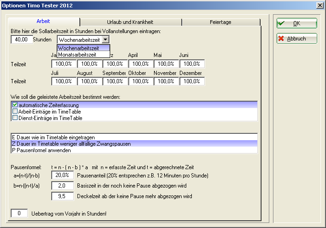326x228 pixels.
Task: Click the red X icon on Abbruch
Action: tap(281, 39)
